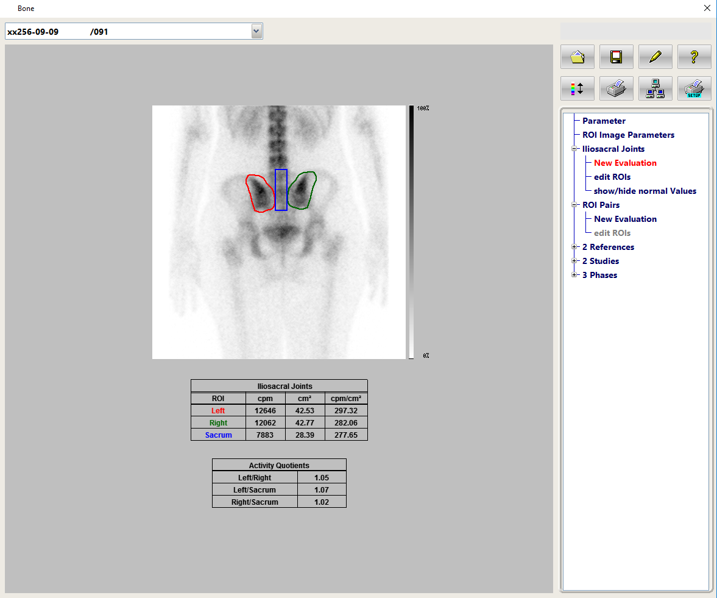Image resolution: width=717 pixels, height=598 pixels.
Task: Click the color scale adjustment icon
Action: click(x=577, y=88)
